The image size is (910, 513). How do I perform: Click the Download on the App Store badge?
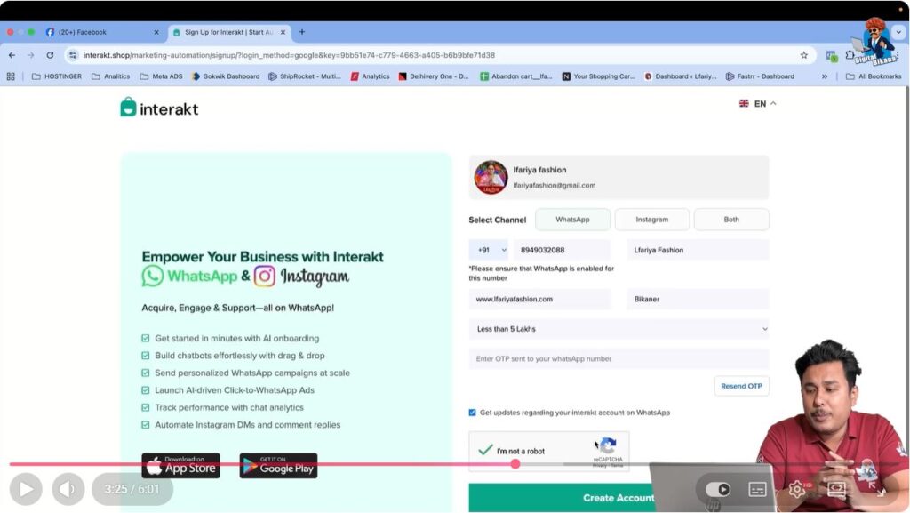click(180, 466)
